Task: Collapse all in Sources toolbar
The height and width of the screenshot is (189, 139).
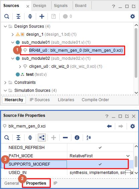Action: 18,16
